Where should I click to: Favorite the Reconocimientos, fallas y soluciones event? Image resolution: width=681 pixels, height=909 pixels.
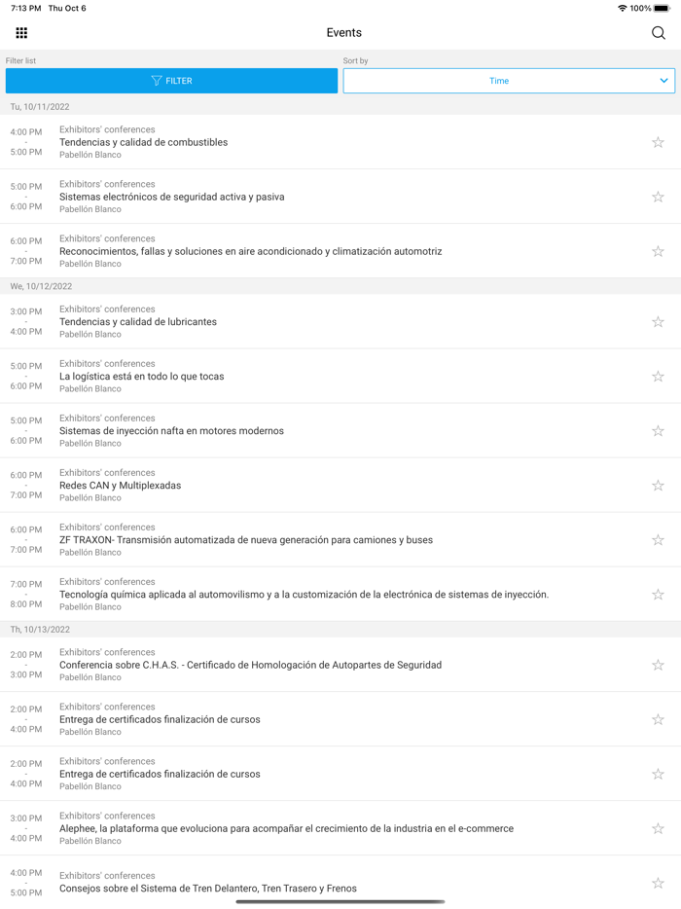(658, 251)
